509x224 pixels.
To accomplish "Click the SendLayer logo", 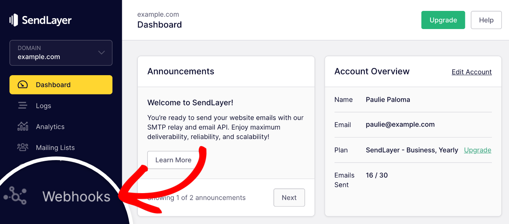I will (x=40, y=20).
